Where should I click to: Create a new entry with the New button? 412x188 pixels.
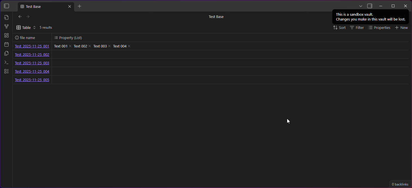[401, 27]
